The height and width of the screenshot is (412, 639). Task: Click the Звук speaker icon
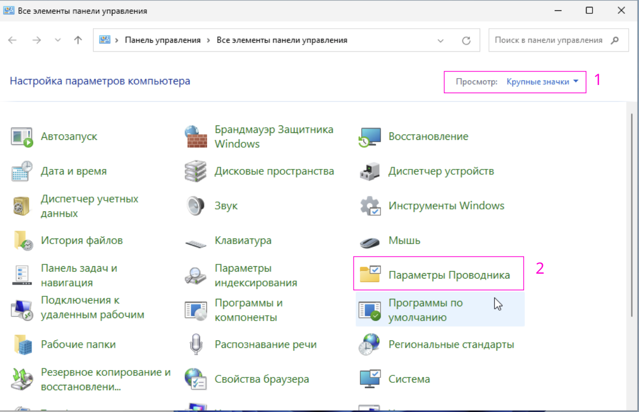coord(196,206)
